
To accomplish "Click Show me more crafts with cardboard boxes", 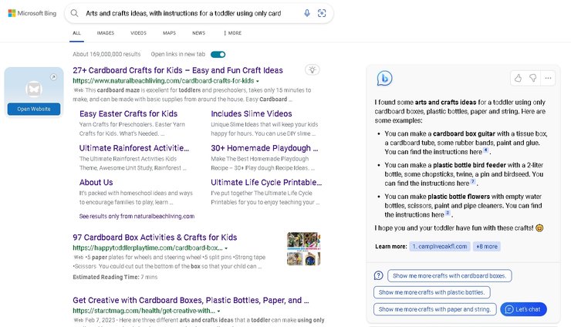I will (450, 275).
